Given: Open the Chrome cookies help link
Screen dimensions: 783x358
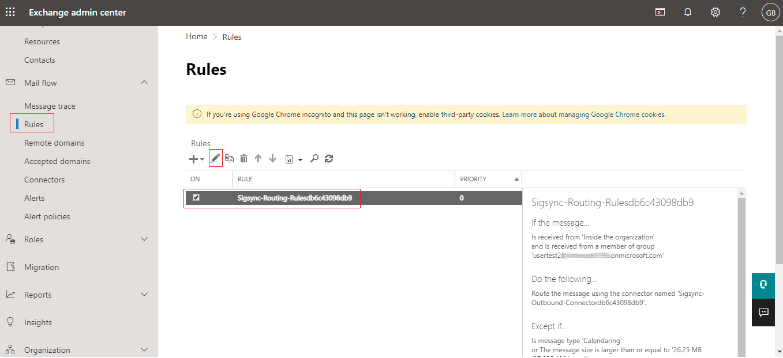Looking at the screenshot, I should [583, 115].
